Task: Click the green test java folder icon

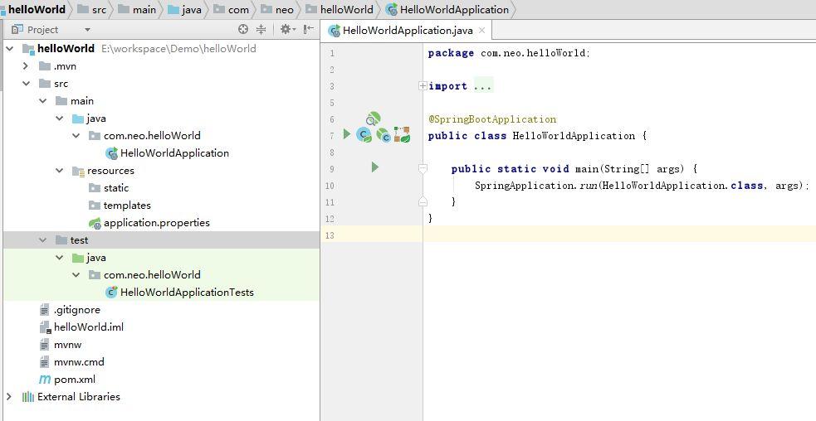Action: click(x=78, y=257)
